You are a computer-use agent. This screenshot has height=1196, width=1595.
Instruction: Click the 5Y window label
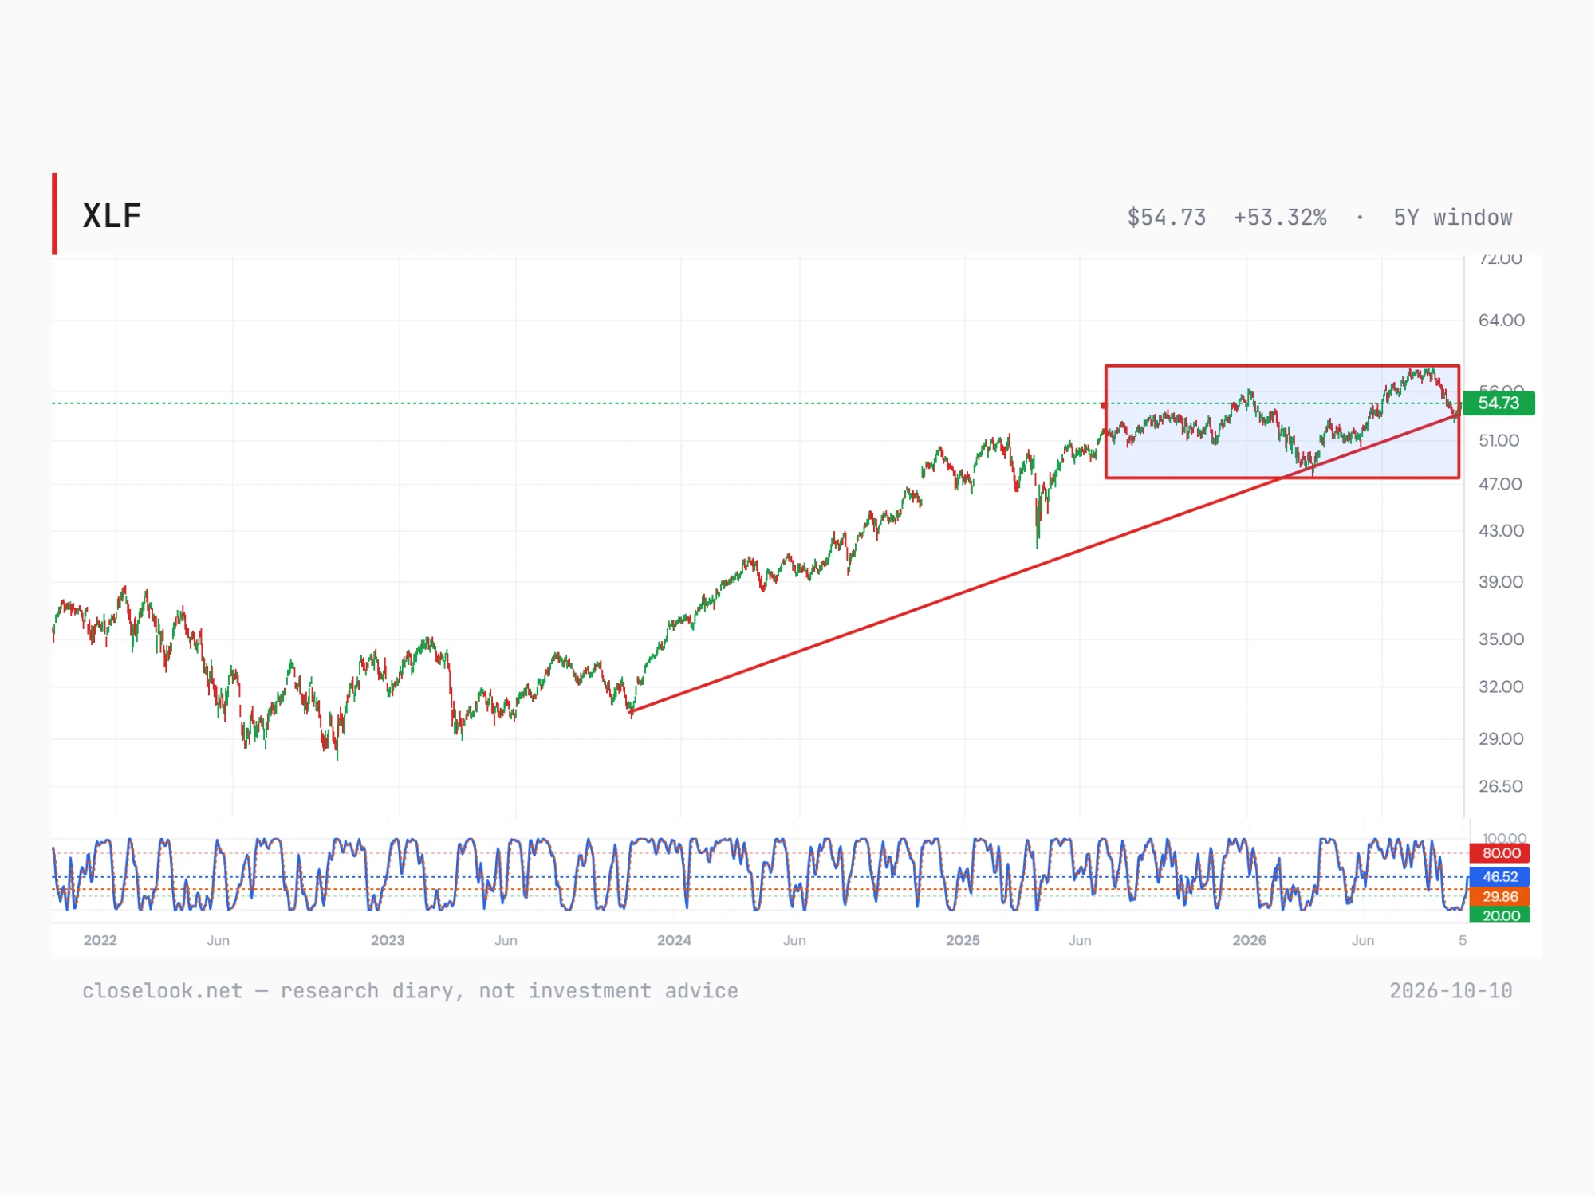[1452, 218]
